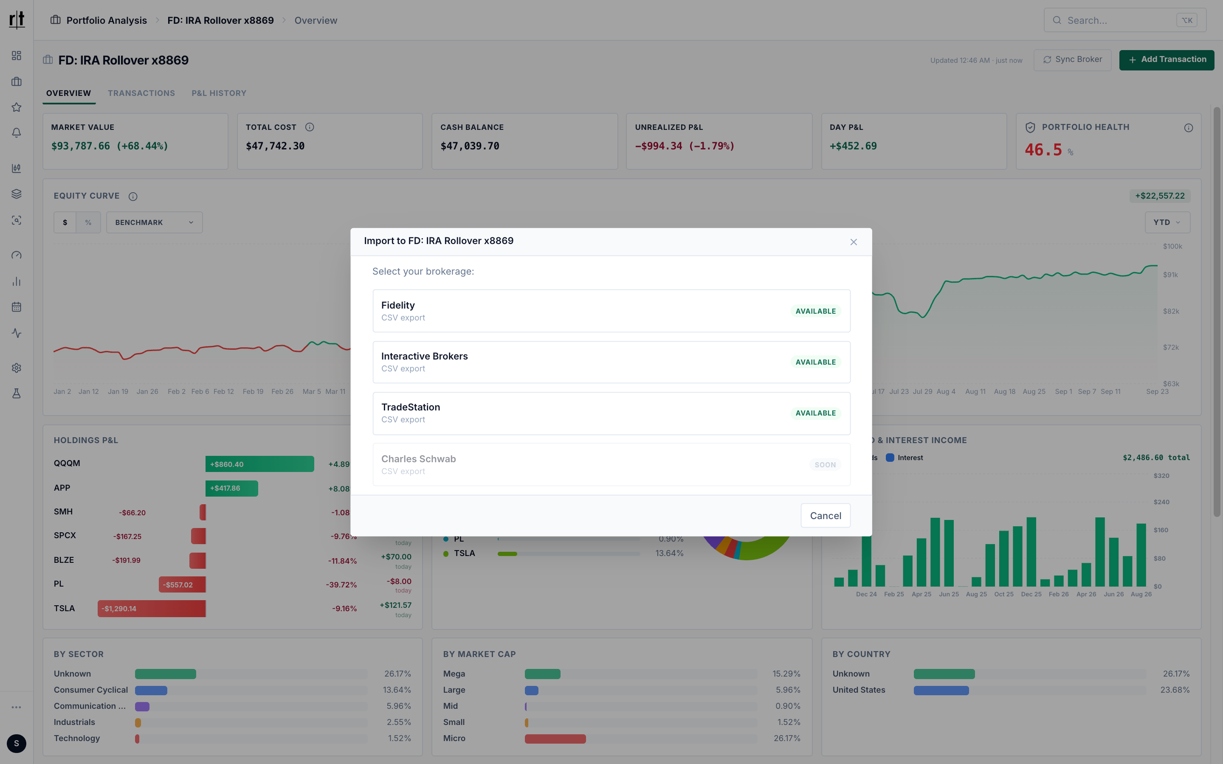This screenshot has width=1223, height=764.
Task: Click the Charles Schwab coming soon option
Action: tap(611, 464)
